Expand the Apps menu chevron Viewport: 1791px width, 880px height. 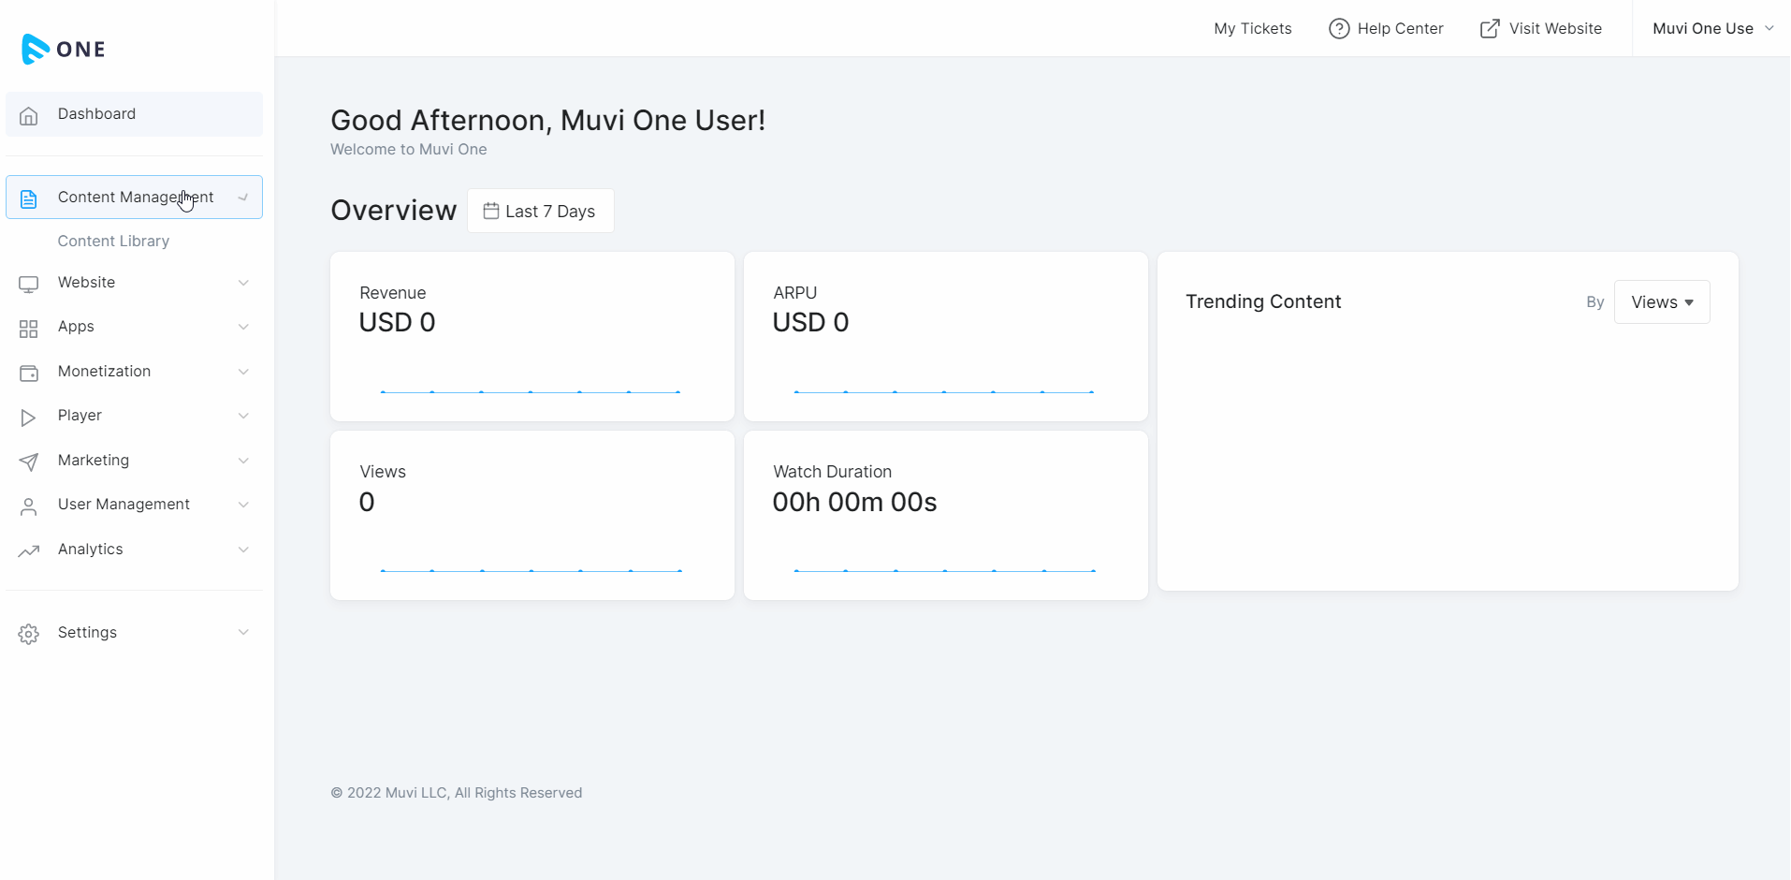click(243, 327)
